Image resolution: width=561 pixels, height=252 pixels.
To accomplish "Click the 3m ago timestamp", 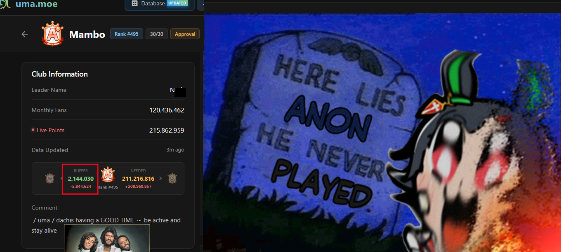I will (175, 150).
